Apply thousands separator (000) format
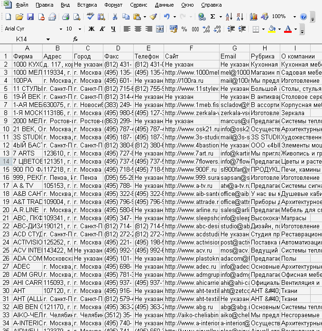Screen dimensions: 322x331 pos(195,29)
